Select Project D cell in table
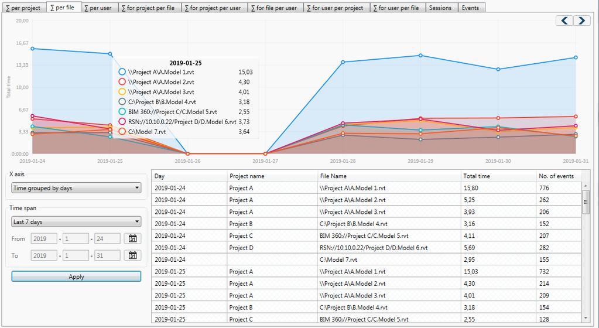Image resolution: width=599 pixels, height=328 pixels. tap(272, 247)
